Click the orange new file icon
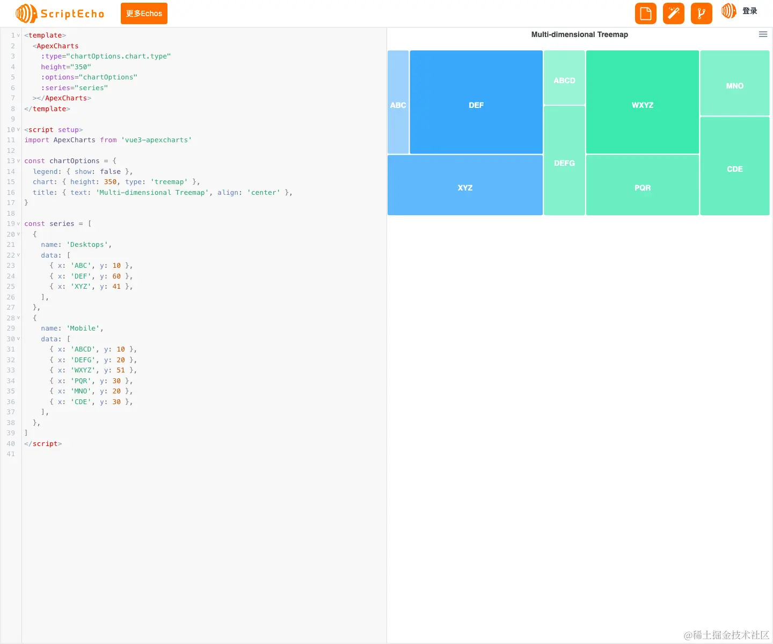773x644 pixels. 646,13
